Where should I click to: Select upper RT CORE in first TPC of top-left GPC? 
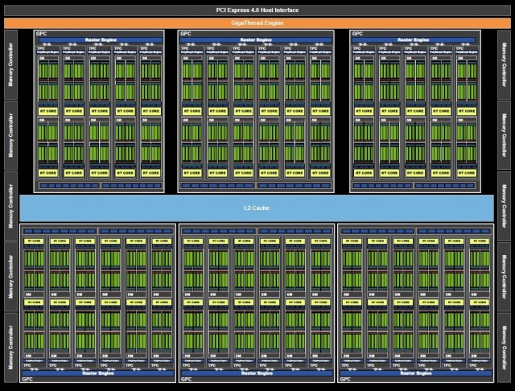pos(48,111)
